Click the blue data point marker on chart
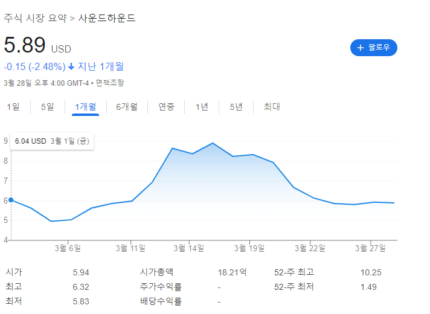 coord(11,200)
